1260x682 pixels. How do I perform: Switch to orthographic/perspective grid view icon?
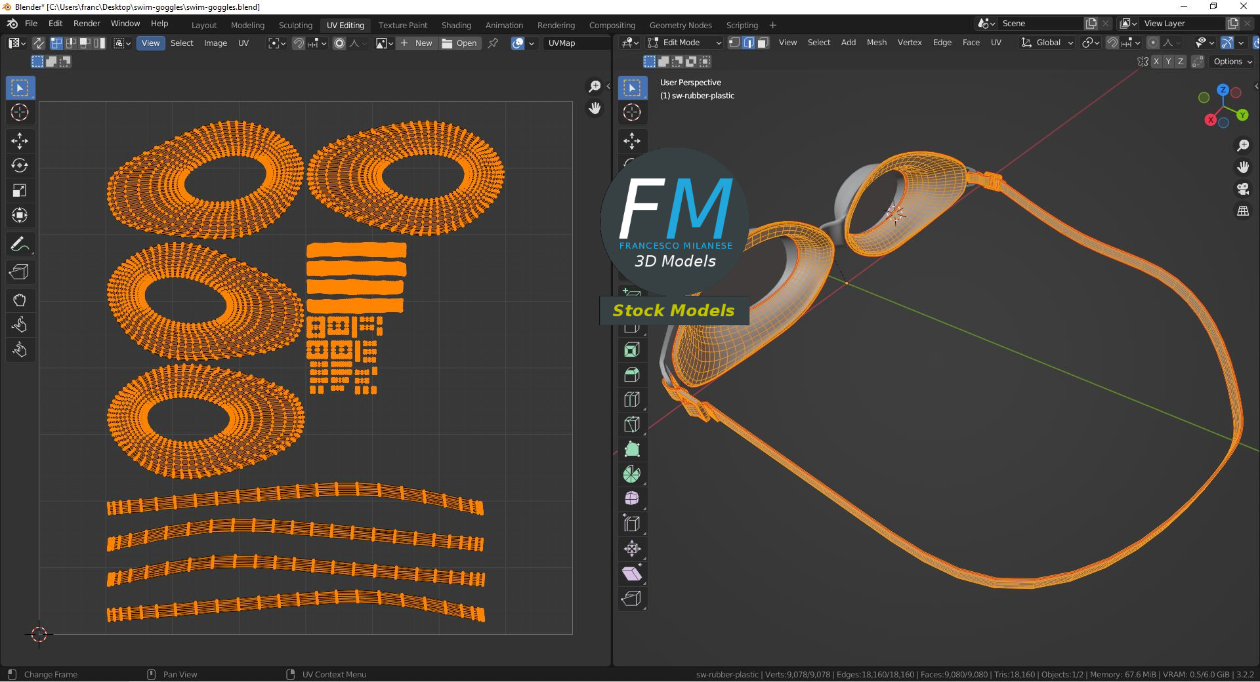pyautogui.click(x=1243, y=211)
